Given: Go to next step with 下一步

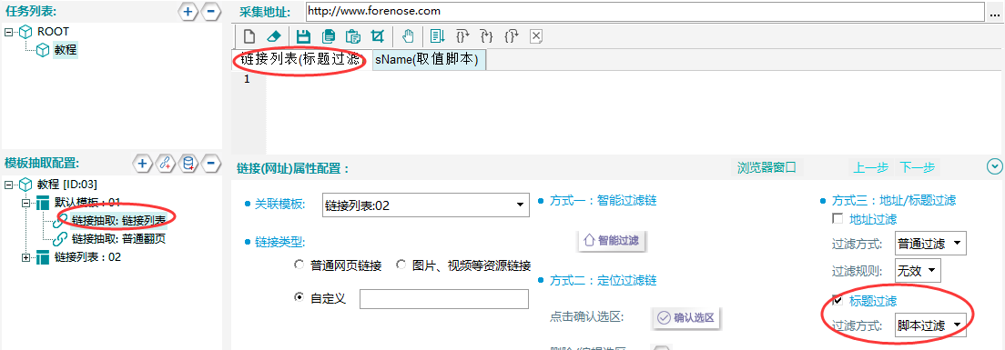Looking at the screenshot, I should [918, 167].
